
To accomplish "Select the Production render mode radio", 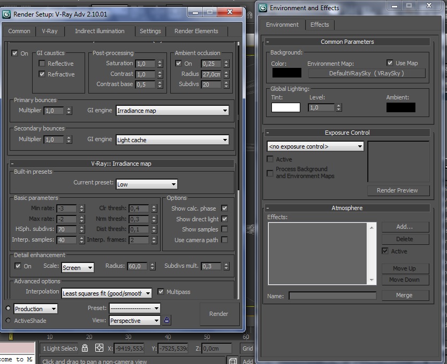I will (8, 308).
